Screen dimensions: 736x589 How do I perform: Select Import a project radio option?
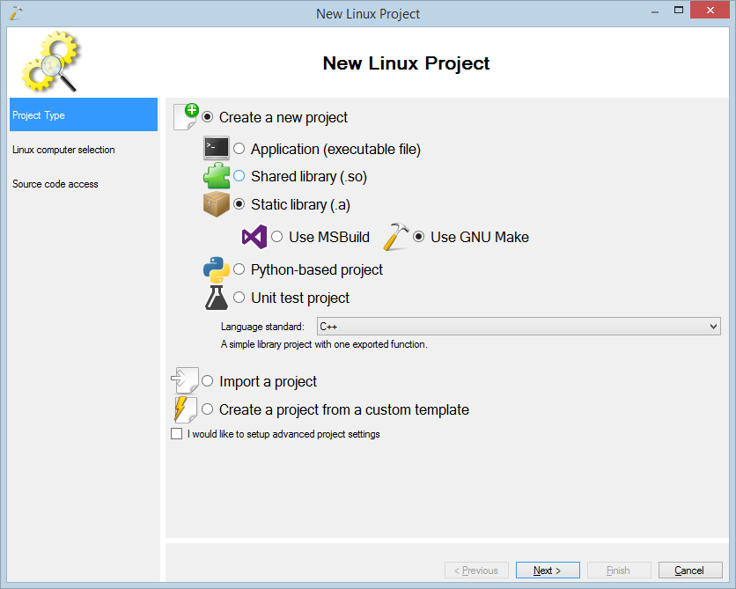[208, 381]
